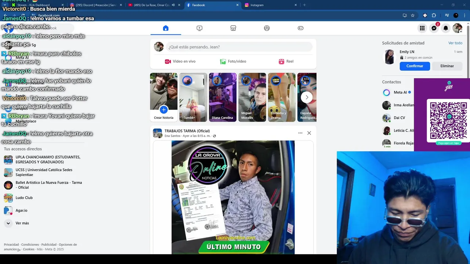Open the Marketplace storefront tab icon
Screen dimensions: 470x264
pyautogui.click(x=233, y=28)
